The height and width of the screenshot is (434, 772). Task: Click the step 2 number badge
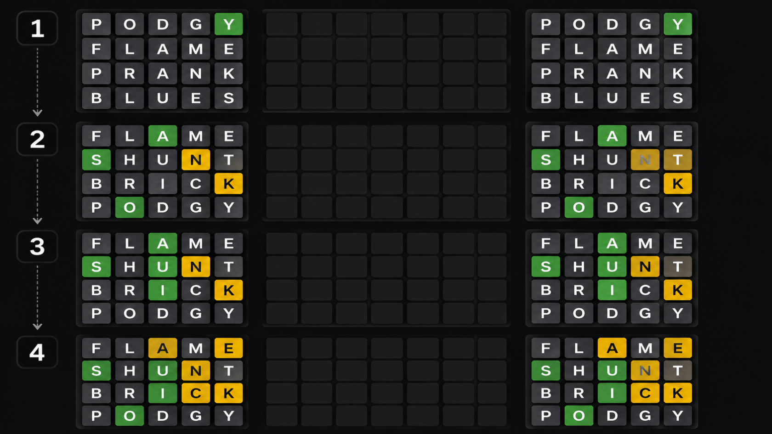(37, 139)
